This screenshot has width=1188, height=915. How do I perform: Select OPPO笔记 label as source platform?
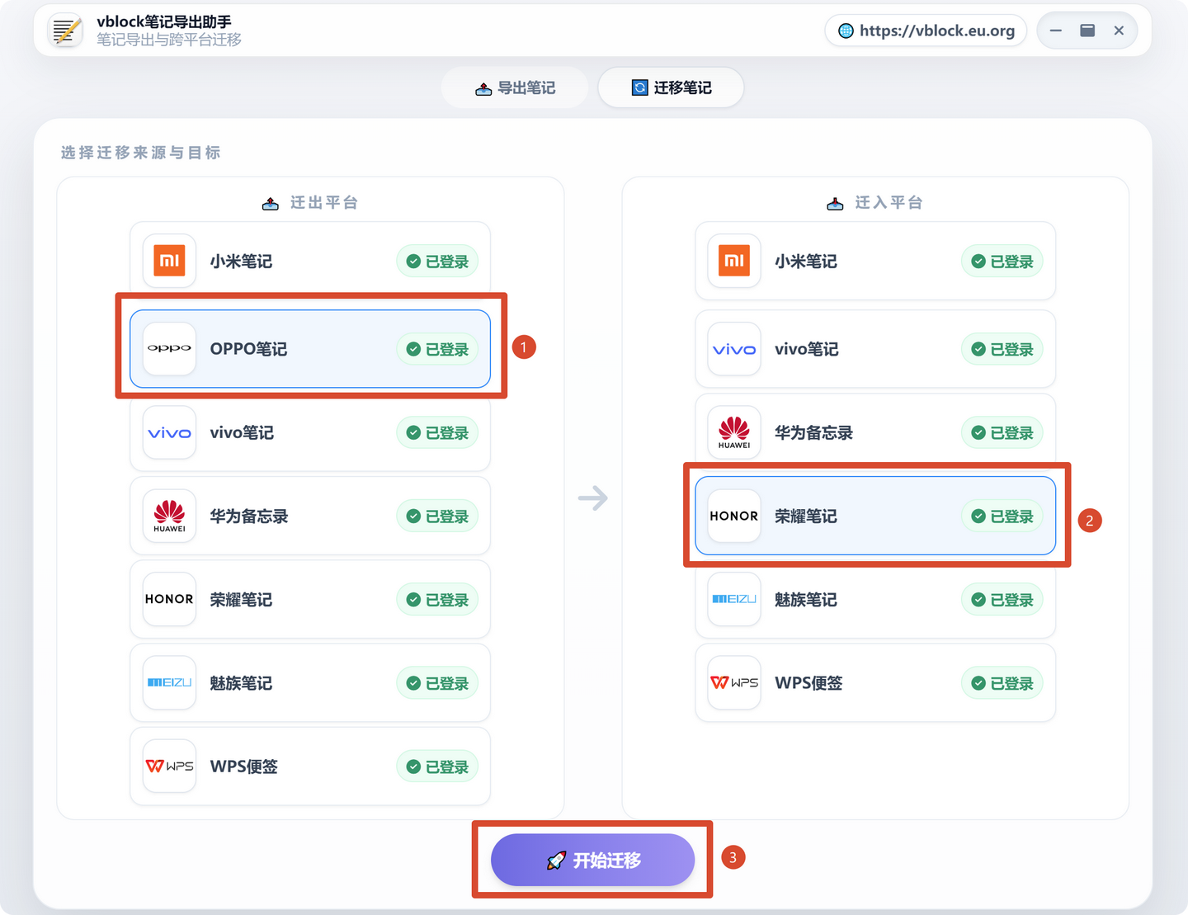click(x=248, y=349)
